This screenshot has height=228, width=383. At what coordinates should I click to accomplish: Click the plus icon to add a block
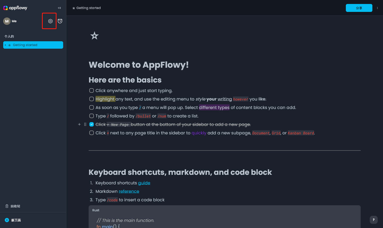pos(79,124)
